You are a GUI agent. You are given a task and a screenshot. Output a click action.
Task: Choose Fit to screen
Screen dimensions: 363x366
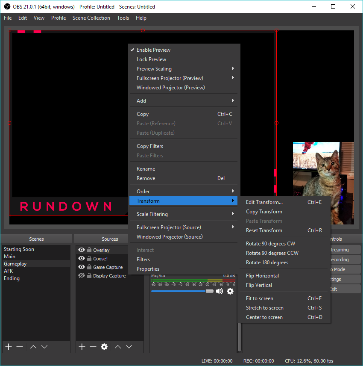pos(284,298)
